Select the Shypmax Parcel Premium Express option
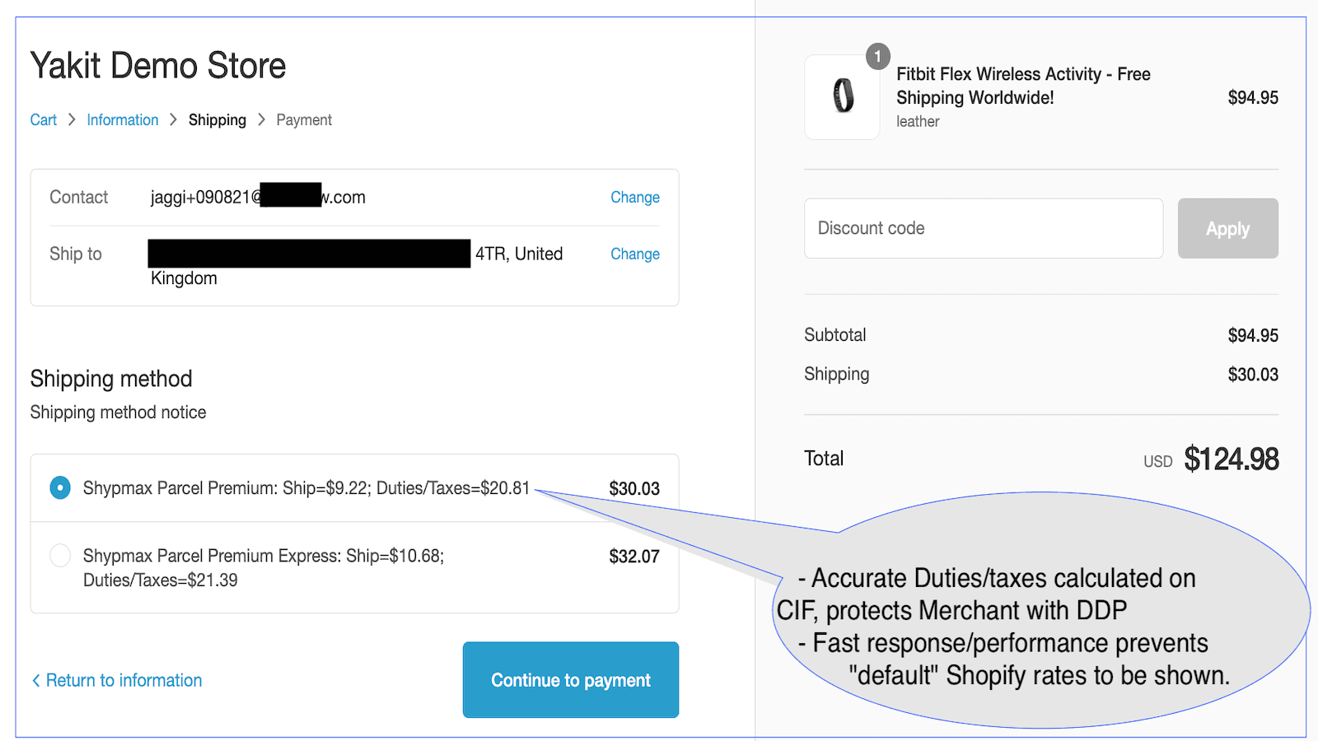 59,556
